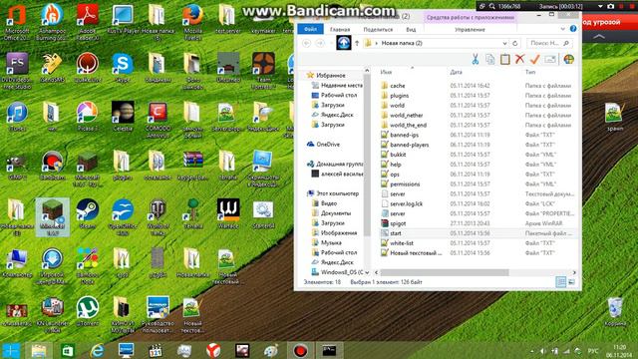This screenshot has height=359, width=638.
Task: Click the navigation pane vertical scrollbar
Action: tap(367, 155)
